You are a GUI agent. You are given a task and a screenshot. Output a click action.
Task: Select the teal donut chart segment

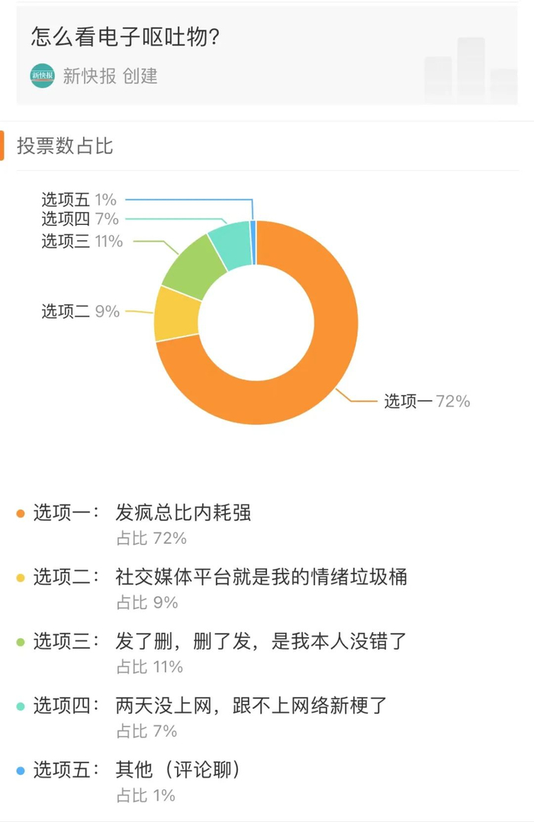(232, 242)
